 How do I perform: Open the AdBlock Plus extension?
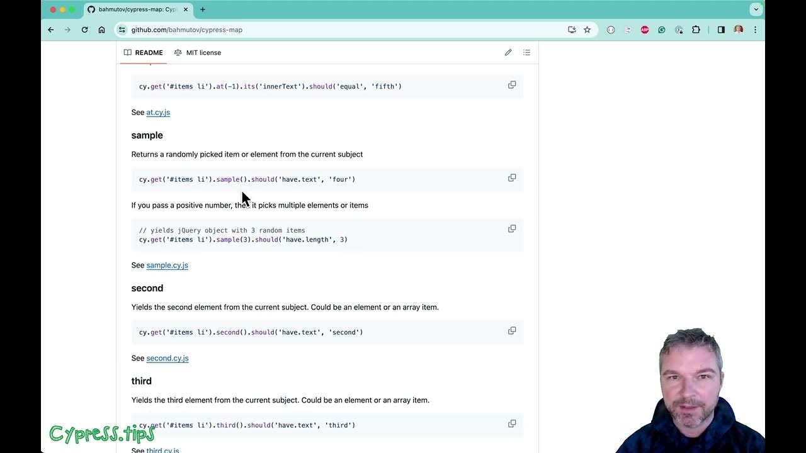pos(645,30)
